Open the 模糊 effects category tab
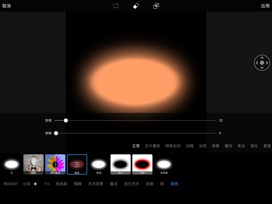Image resolution: width=272 pixels, height=204 pixels. [78, 184]
